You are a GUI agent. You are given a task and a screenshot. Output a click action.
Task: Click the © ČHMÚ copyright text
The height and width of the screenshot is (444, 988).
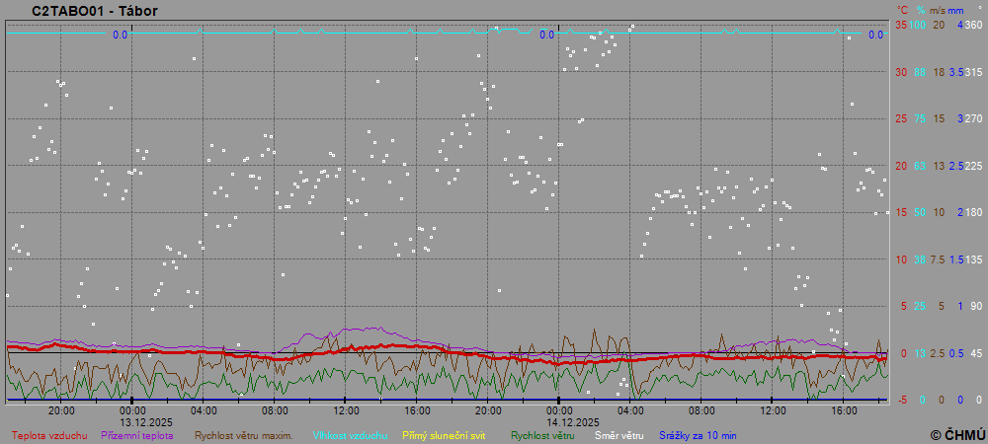coord(956,435)
